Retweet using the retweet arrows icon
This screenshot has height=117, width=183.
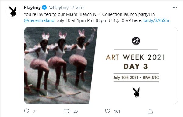tap(67, 111)
